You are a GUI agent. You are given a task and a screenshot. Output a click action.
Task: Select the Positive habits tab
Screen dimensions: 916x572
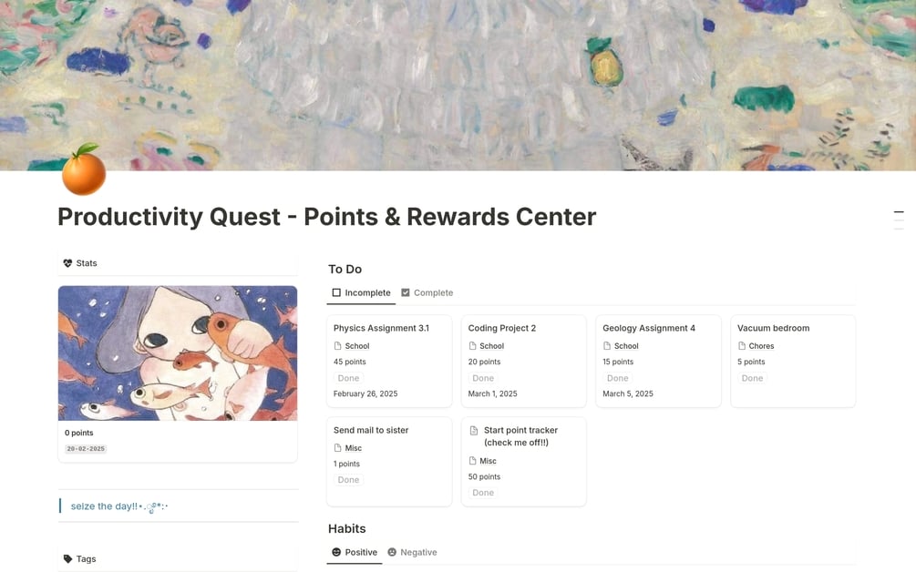point(354,552)
